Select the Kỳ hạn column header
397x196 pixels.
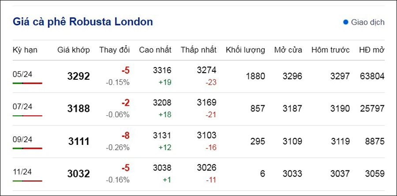click(x=25, y=50)
